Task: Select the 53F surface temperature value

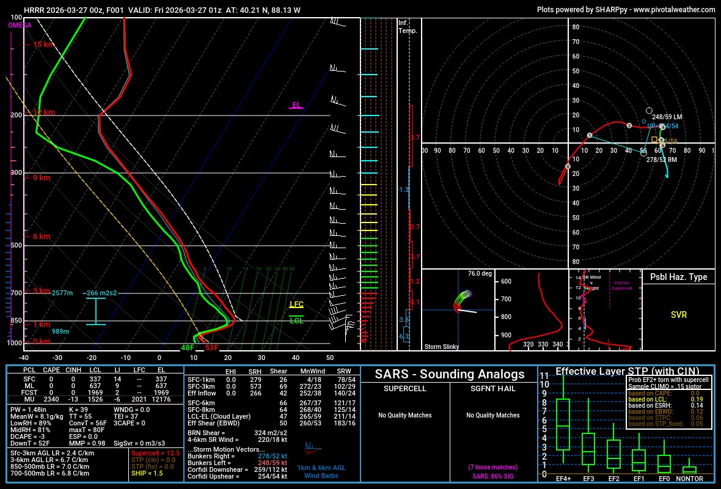Action: [211, 348]
